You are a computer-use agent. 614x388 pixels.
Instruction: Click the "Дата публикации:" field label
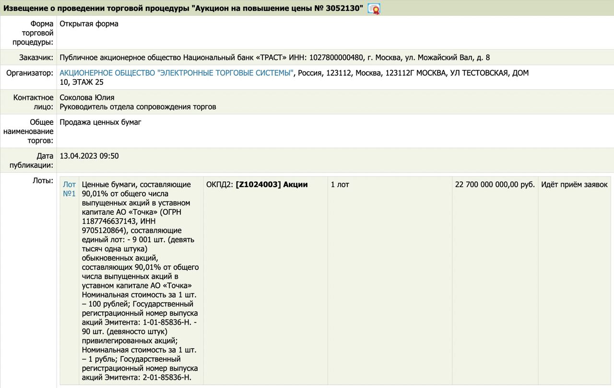(x=31, y=161)
